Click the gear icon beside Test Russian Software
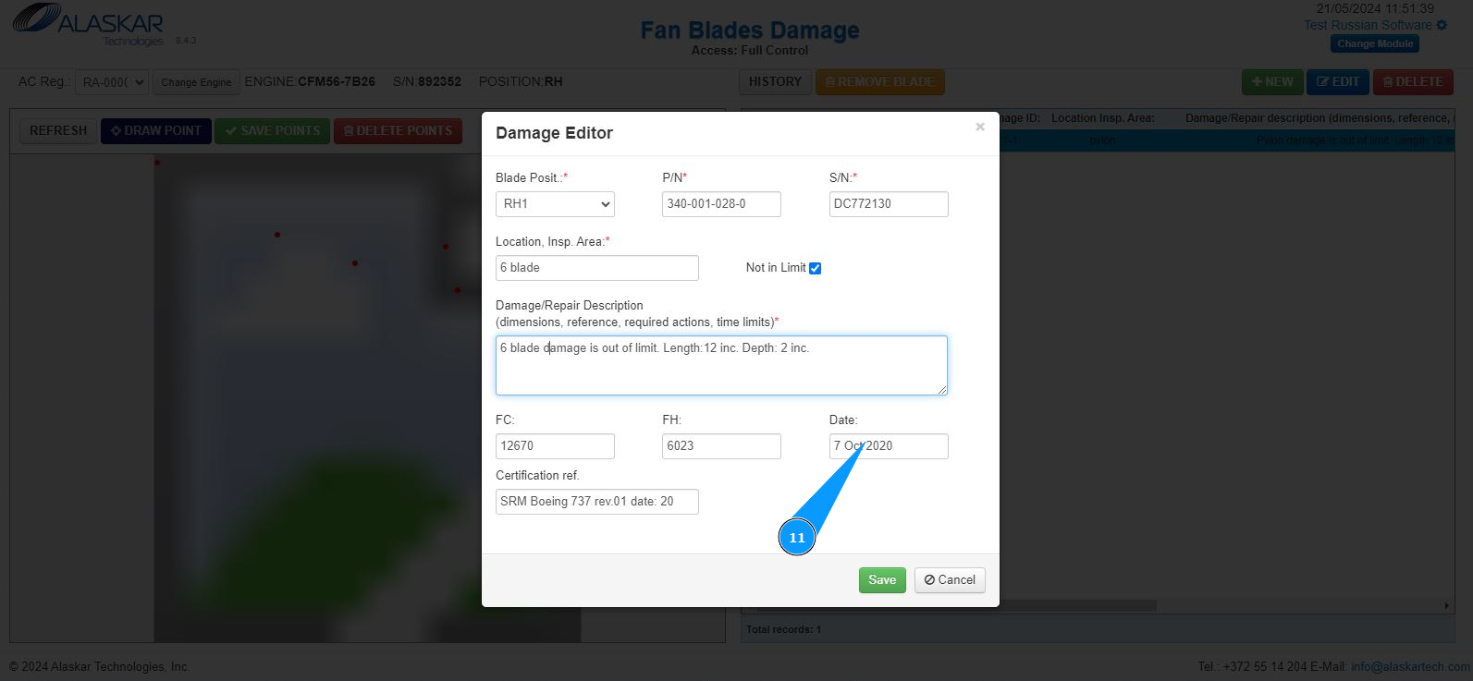This screenshot has height=681, width=1473. [x=1442, y=25]
